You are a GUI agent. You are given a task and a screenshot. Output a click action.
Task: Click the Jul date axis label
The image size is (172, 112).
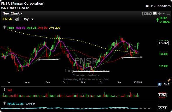[x=9, y=82]
